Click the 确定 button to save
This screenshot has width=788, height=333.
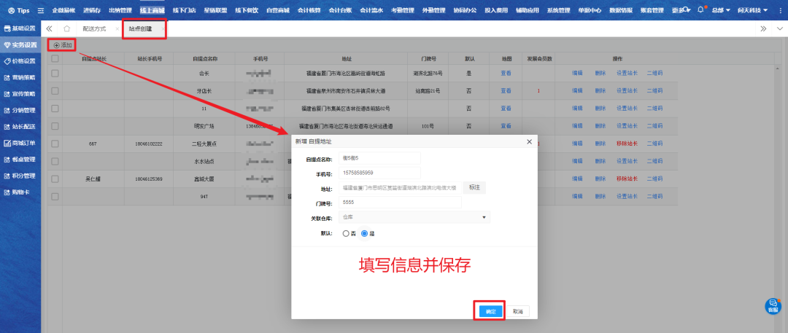490,311
